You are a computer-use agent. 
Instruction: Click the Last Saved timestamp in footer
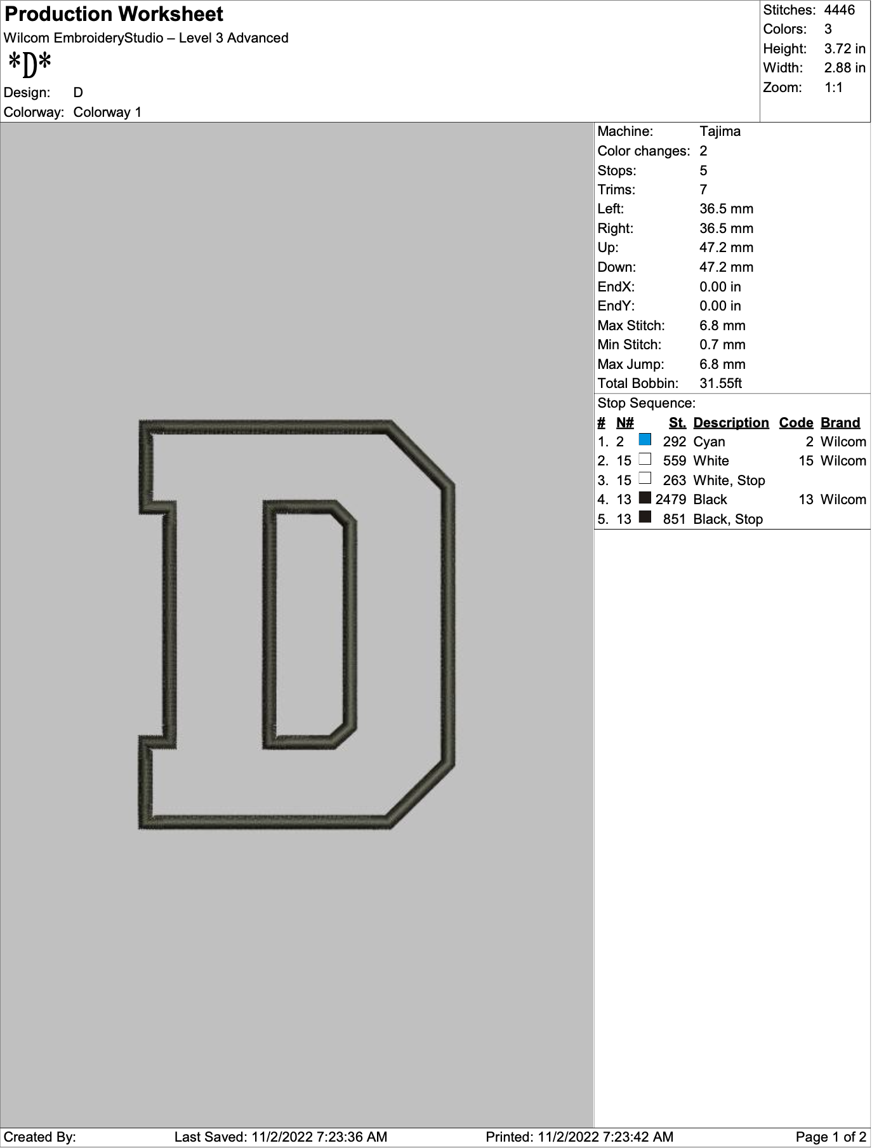281,1137
